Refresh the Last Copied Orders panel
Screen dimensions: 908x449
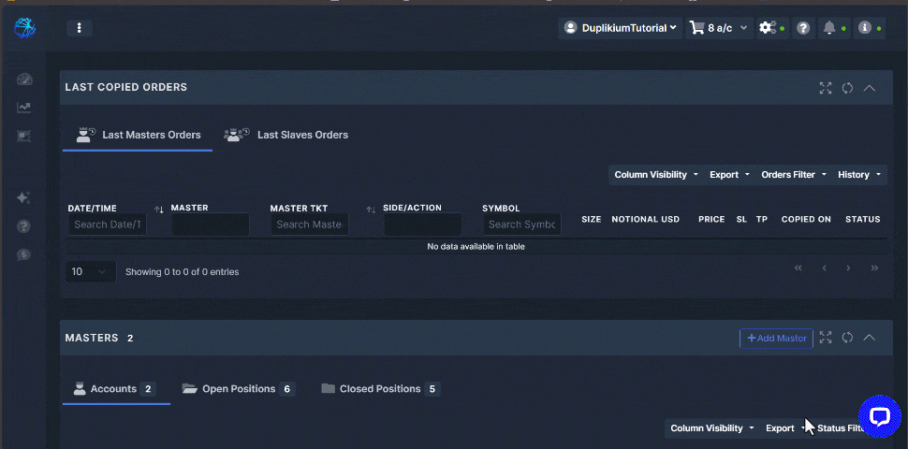pos(847,88)
